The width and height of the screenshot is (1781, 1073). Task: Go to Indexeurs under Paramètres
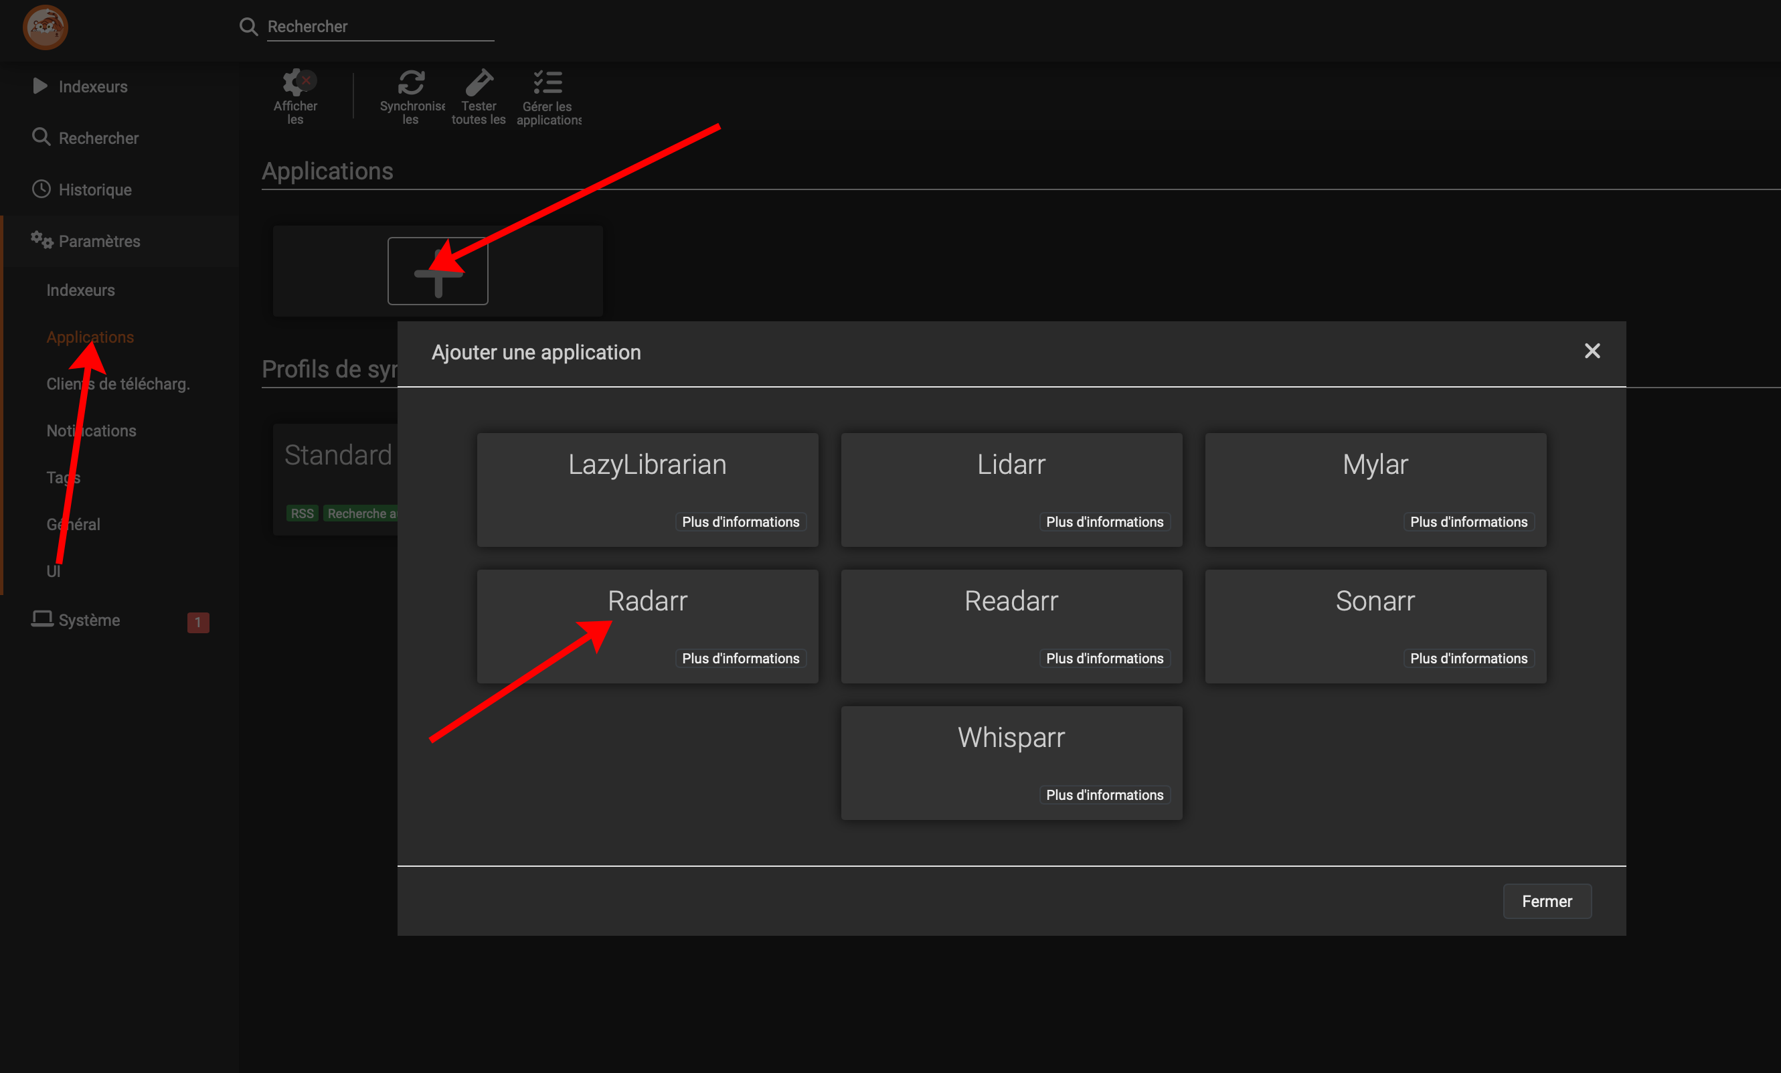coord(80,290)
